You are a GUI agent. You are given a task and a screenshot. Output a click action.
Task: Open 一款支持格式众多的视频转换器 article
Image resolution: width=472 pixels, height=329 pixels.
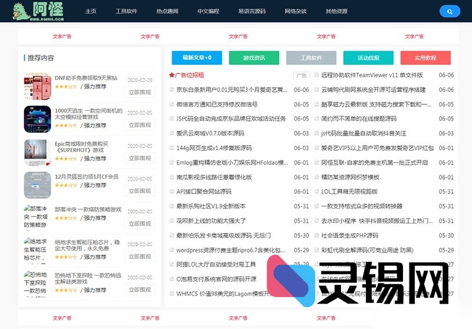(x=362, y=206)
